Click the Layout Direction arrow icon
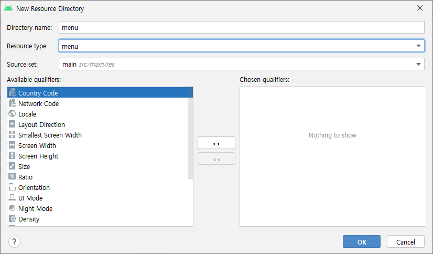Viewport: 433px width, 254px height. tap(12, 124)
